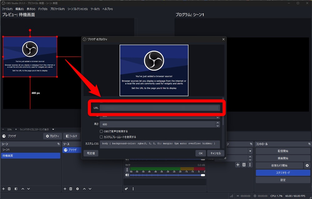312x199 pixels.
Task: Click the URL input field in dialog
Action: 160,108
